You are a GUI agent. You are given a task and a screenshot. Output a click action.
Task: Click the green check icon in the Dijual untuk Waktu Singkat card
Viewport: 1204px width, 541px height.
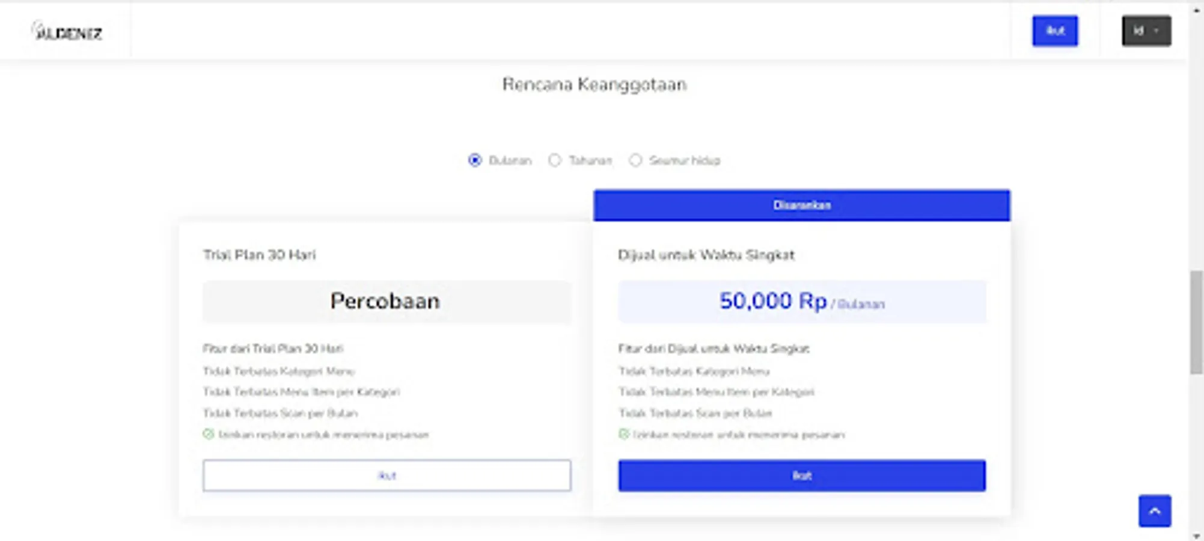pyautogui.click(x=624, y=434)
